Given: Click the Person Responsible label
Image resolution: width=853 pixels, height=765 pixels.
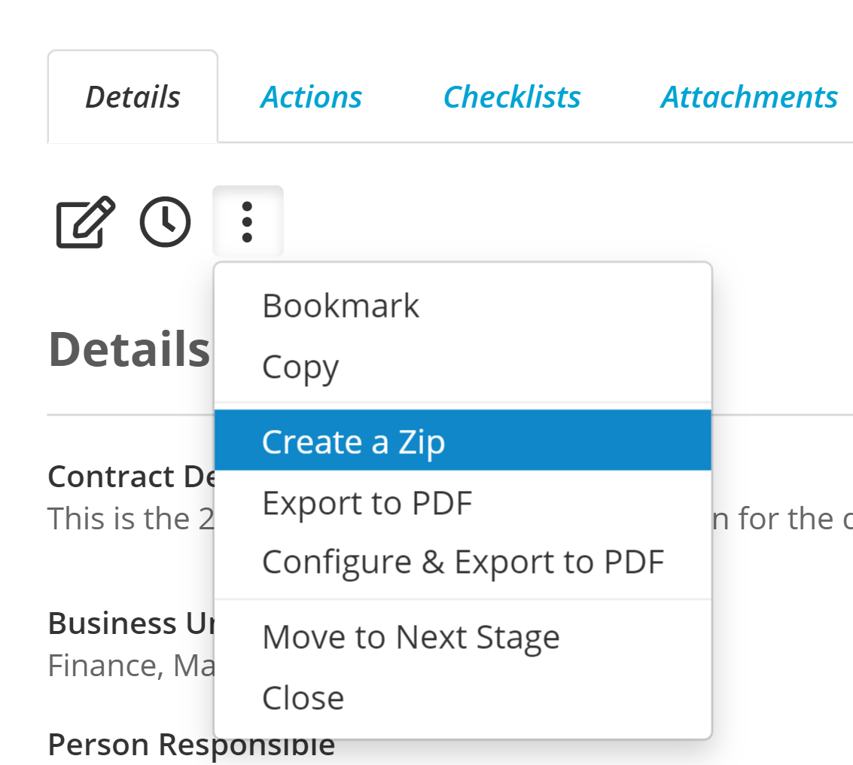Looking at the screenshot, I should coord(191,745).
